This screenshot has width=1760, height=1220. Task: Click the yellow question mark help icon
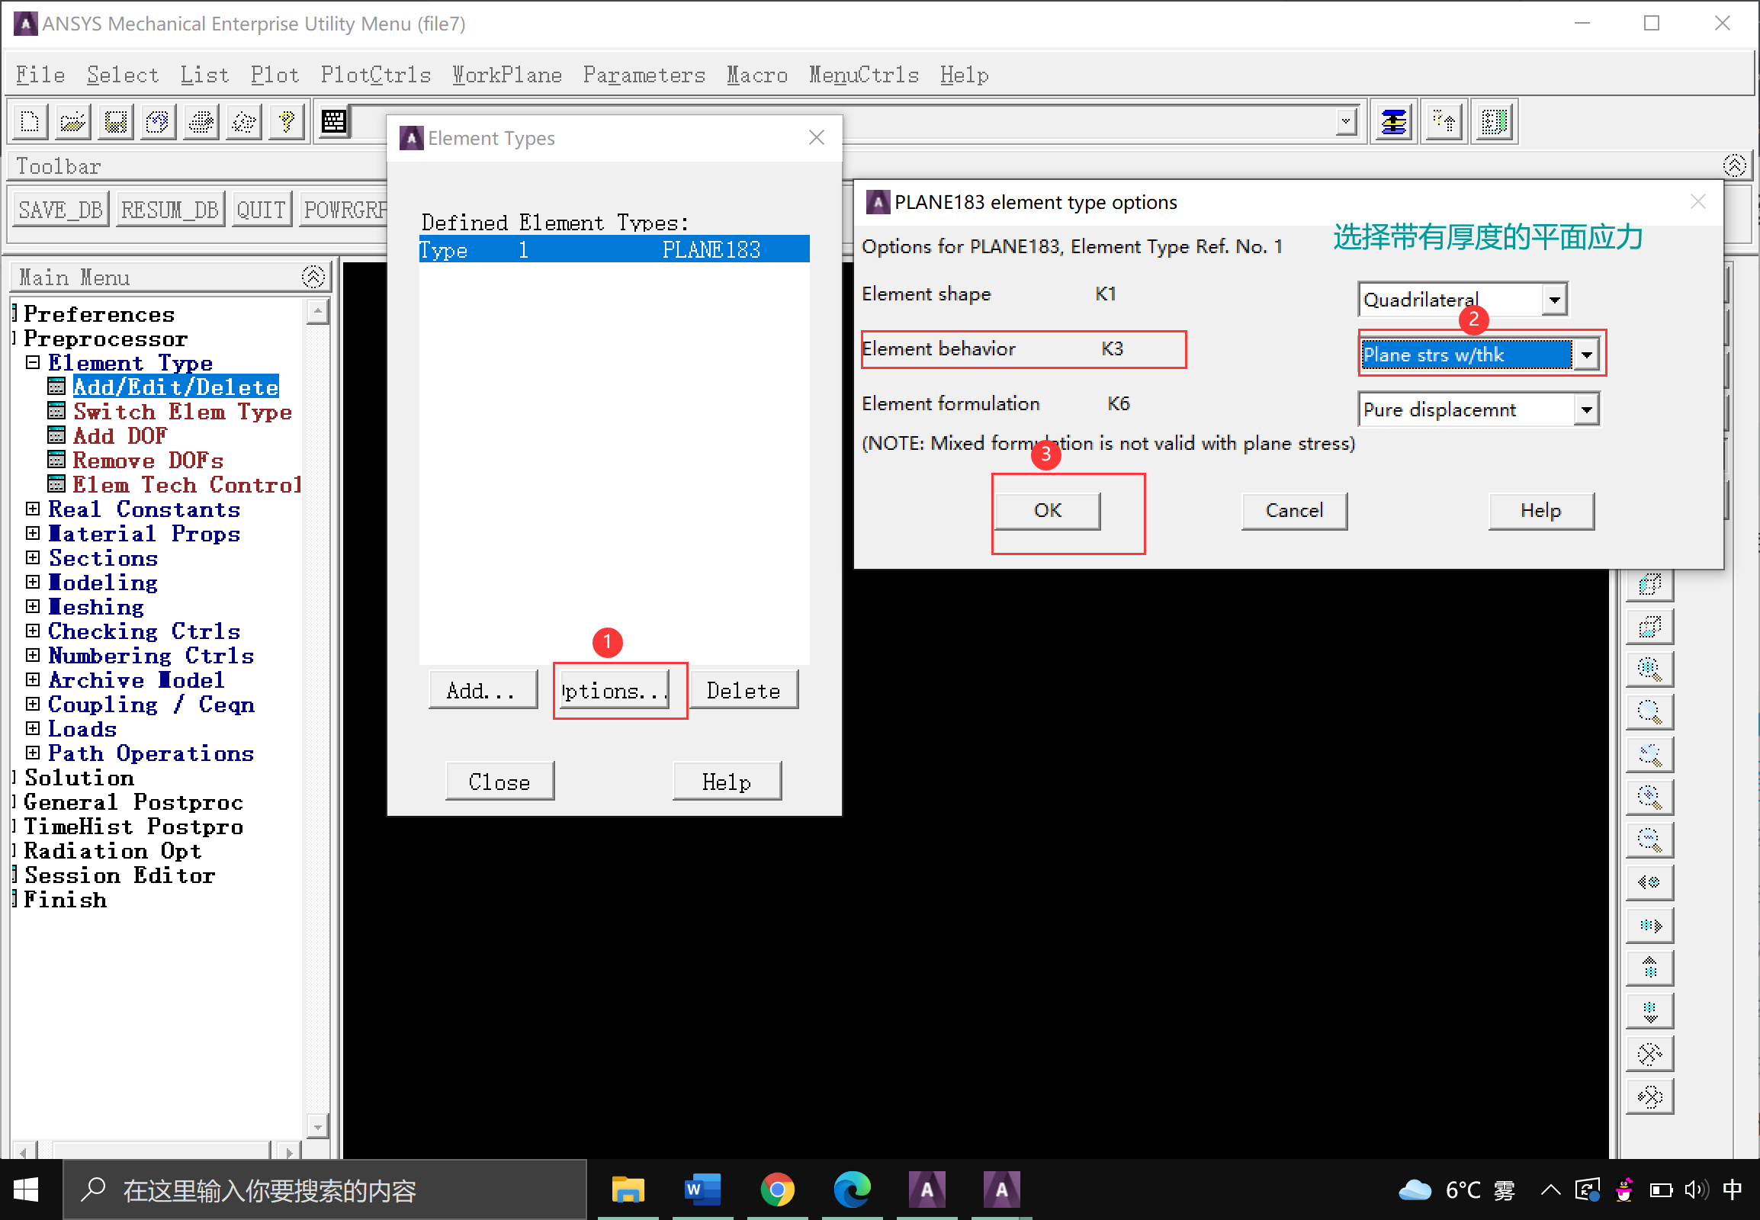point(287,121)
